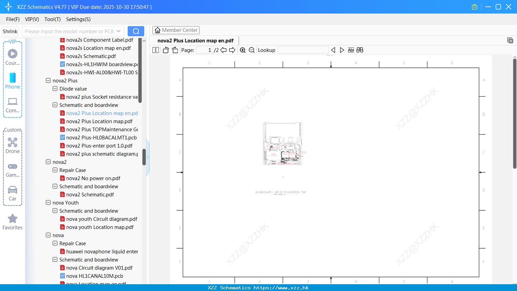
Task: Rotate page clockwise
Action: [175, 50]
